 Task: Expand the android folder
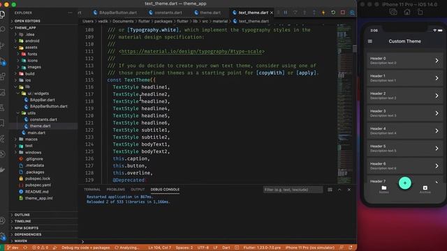point(32,41)
